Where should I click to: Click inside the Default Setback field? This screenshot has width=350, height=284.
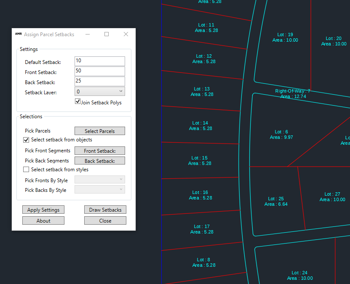99,61
